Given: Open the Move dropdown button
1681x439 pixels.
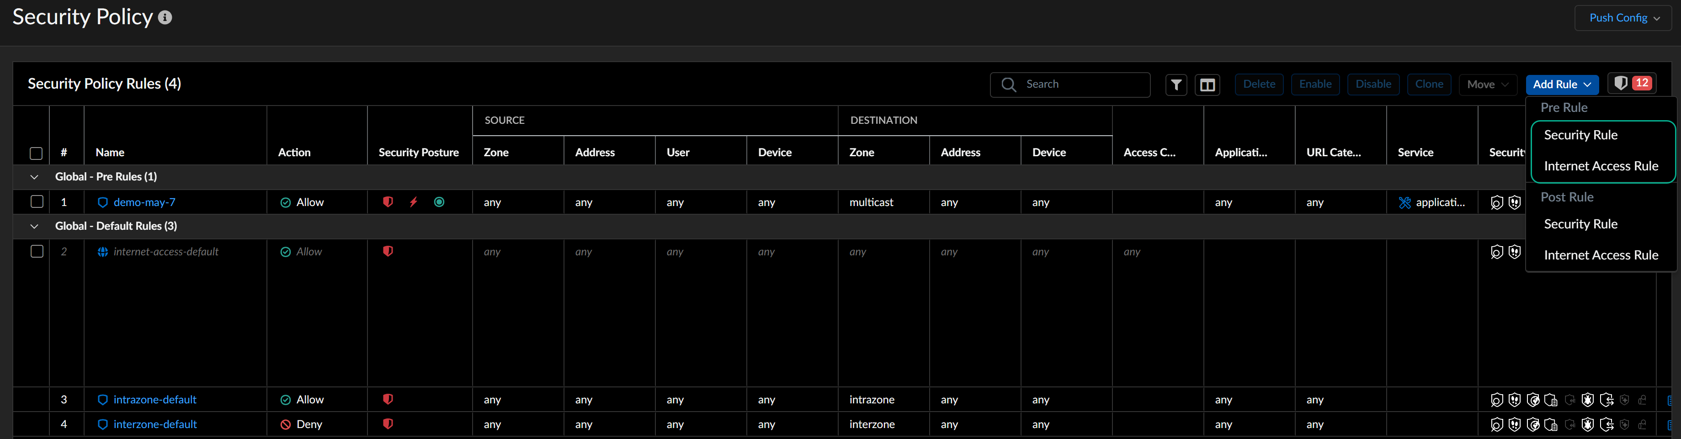Looking at the screenshot, I should [x=1487, y=85].
